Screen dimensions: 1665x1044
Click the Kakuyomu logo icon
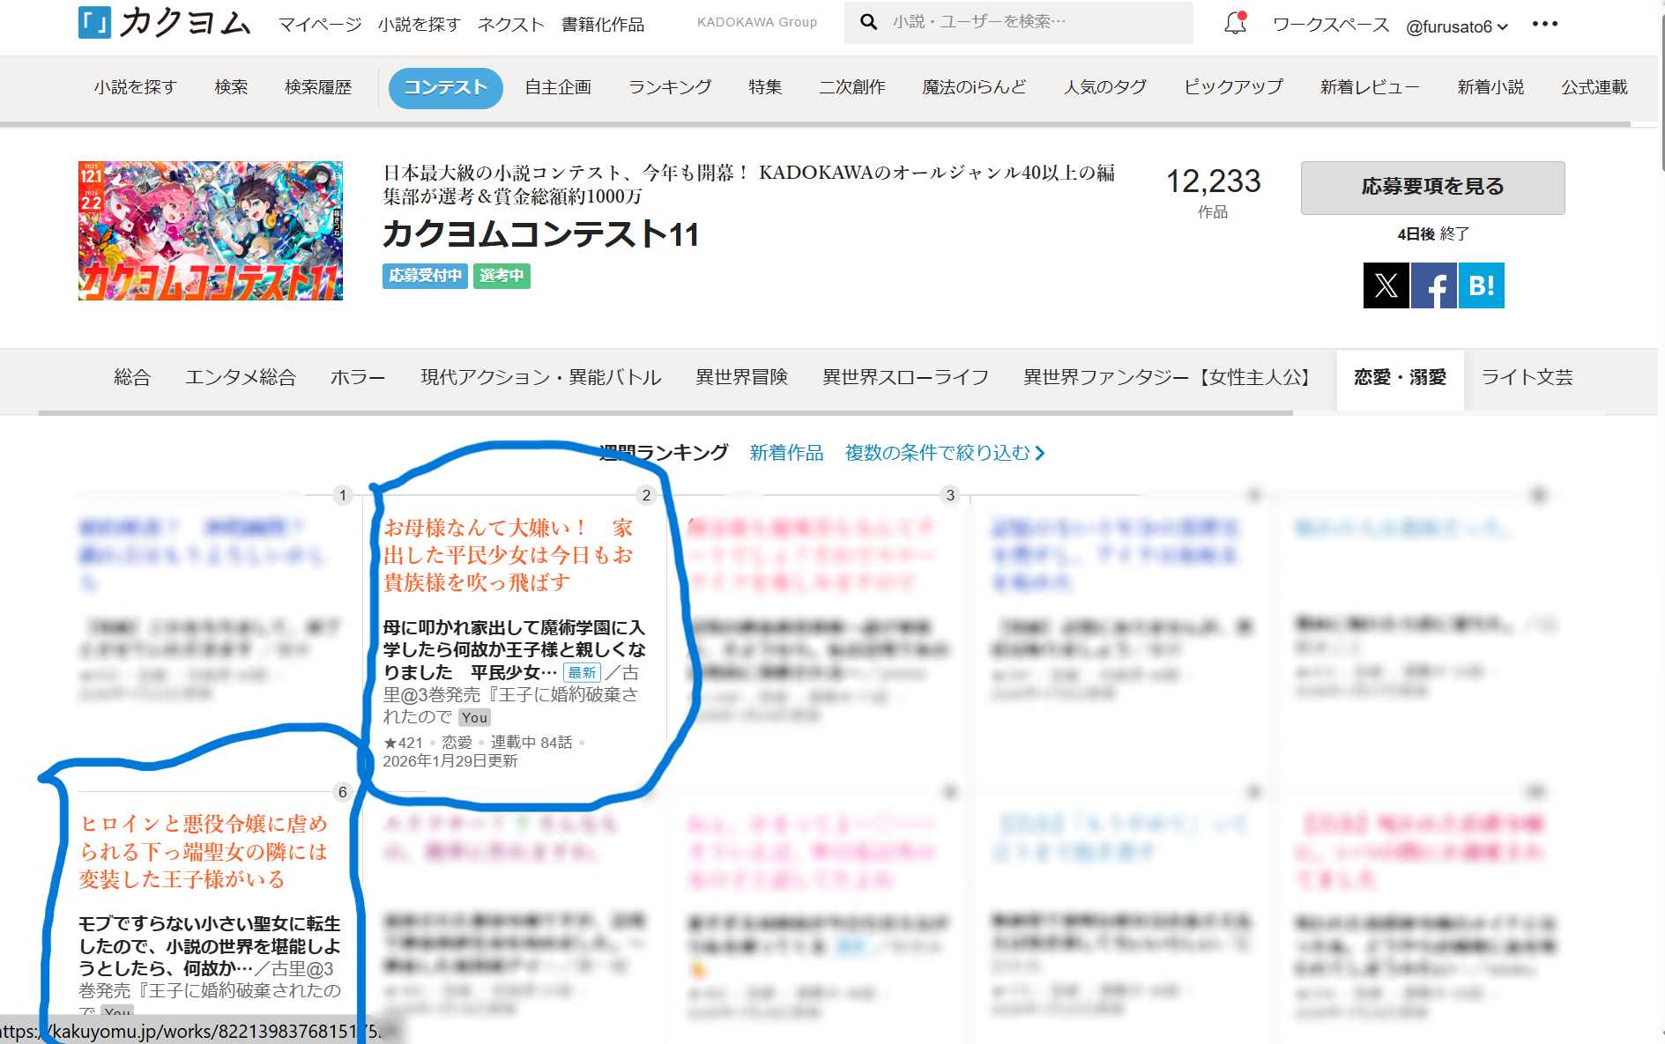[x=94, y=23]
